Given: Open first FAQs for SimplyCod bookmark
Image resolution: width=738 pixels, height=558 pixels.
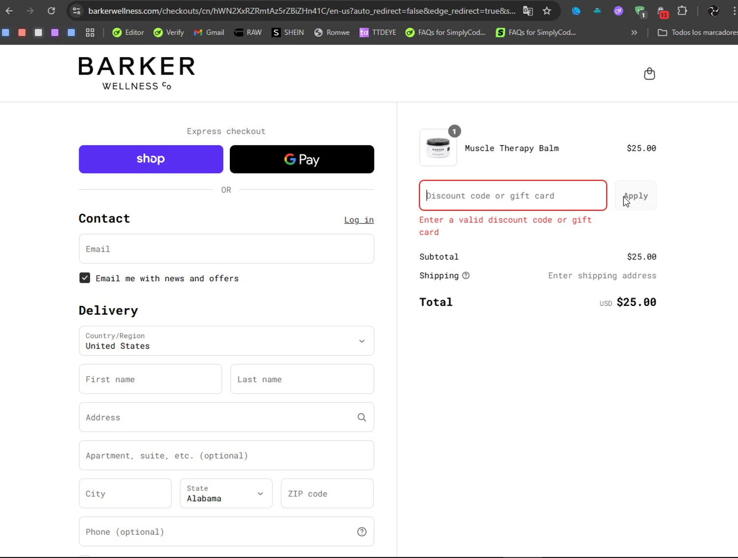Looking at the screenshot, I should (445, 32).
